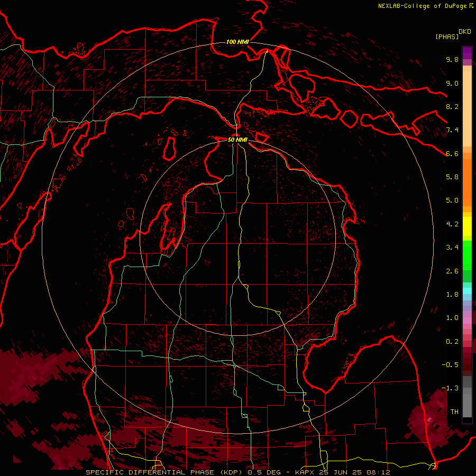476x476 pixels.
Task: Select the -1.3 scale value
Action: coord(450,388)
